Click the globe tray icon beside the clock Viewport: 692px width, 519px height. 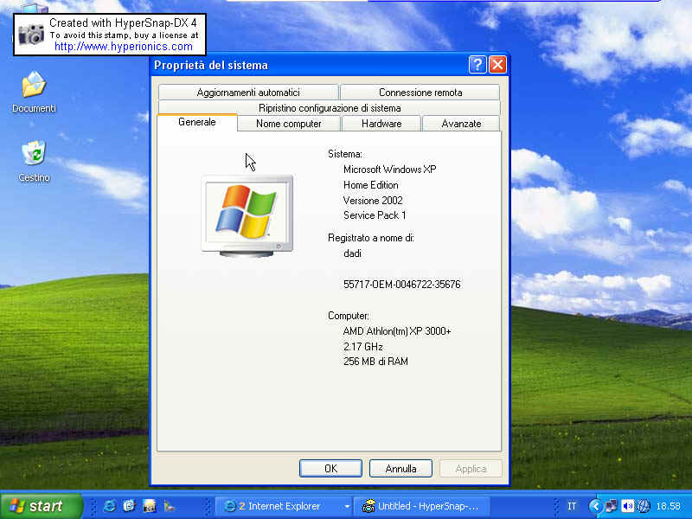644,506
